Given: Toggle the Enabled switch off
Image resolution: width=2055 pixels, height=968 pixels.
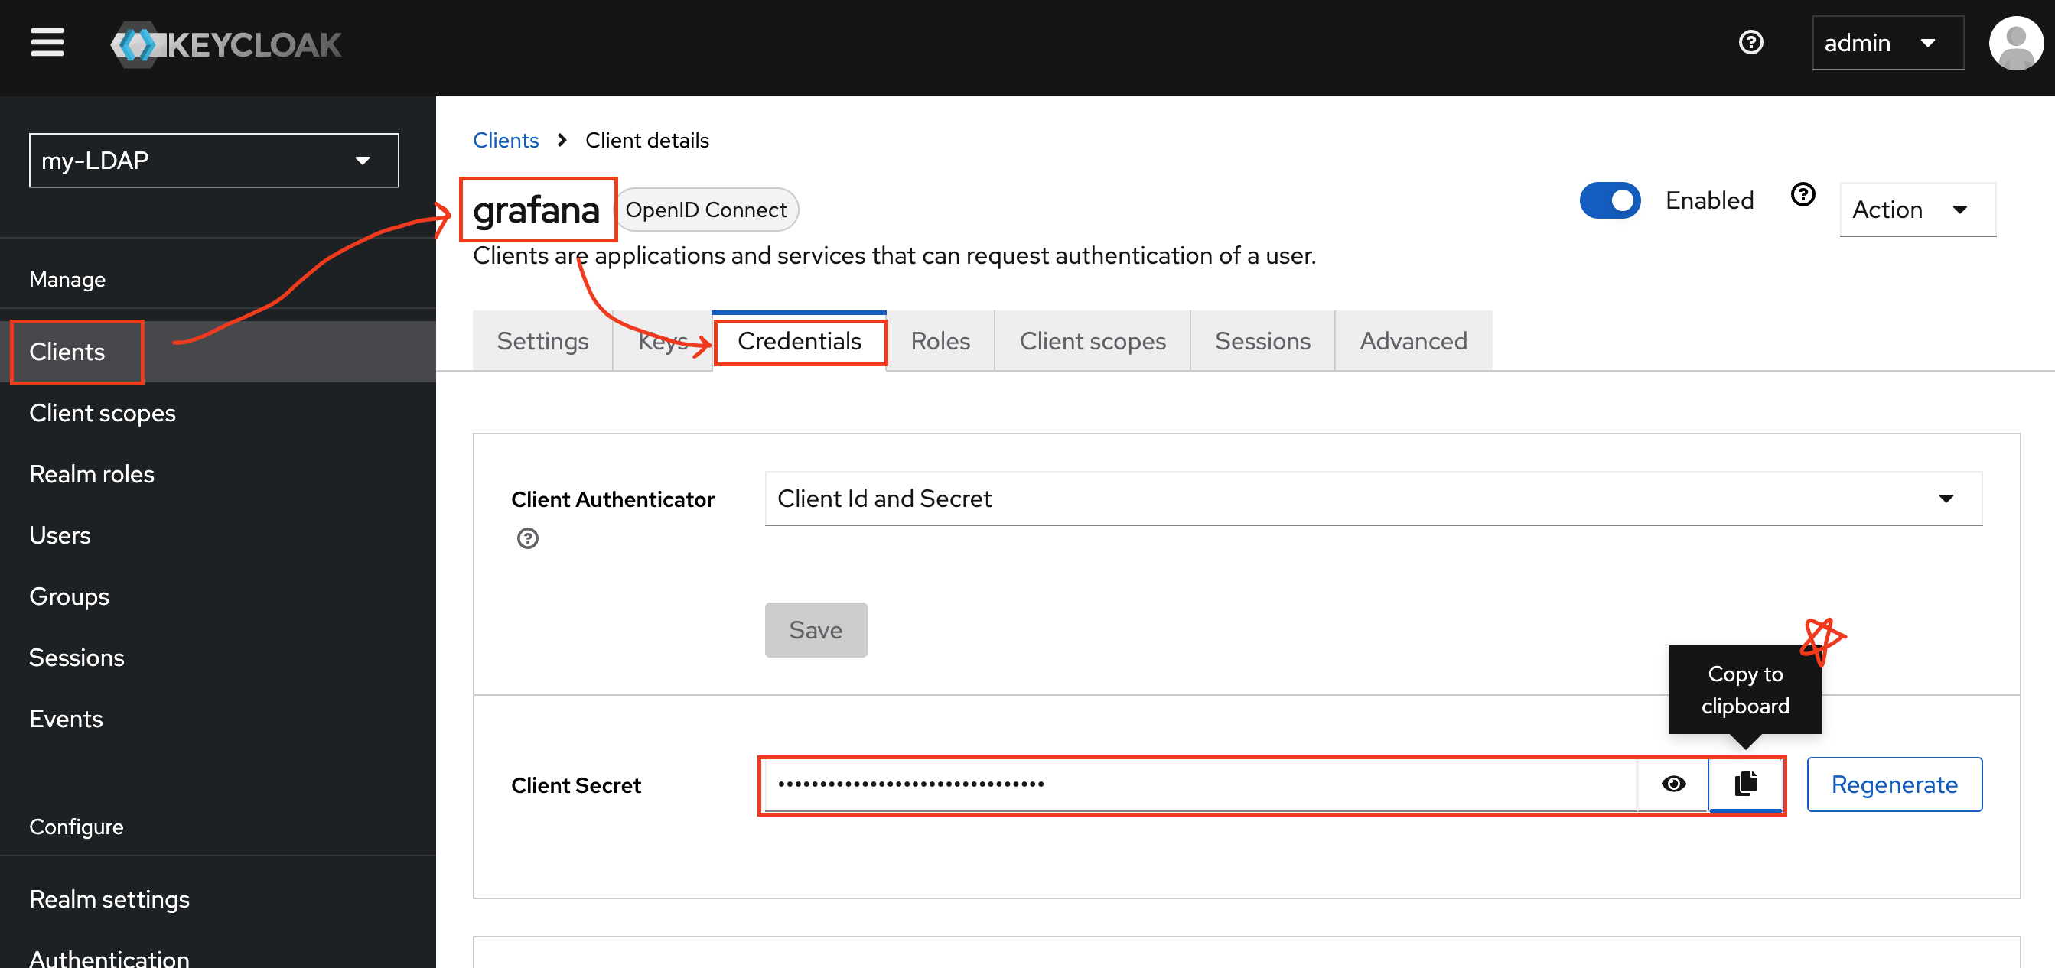Looking at the screenshot, I should click(x=1610, y=200).
